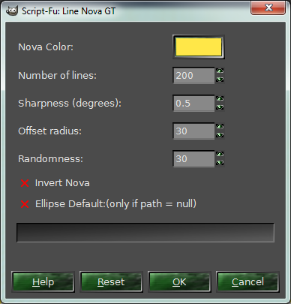Toggle the Invert Nova checkbox
Screen dimensions: 291x304
tap(25, 183)
